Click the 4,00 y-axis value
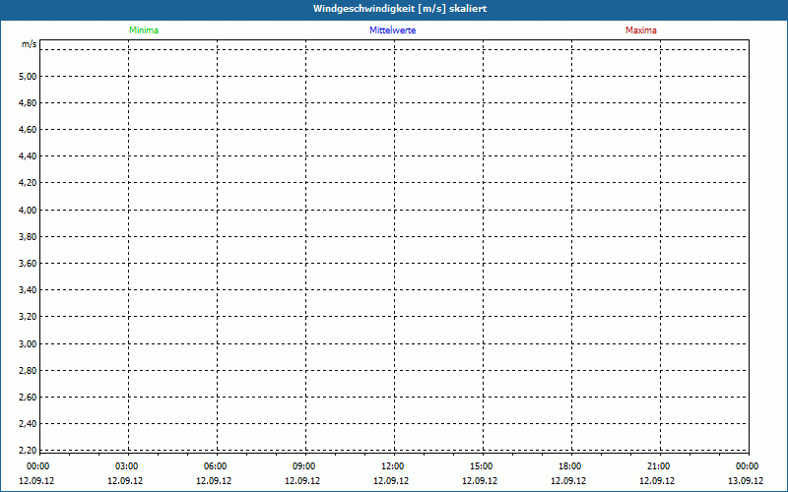This screenshot has height=492, width=788. pyautogui.click(x=28, y=210)
